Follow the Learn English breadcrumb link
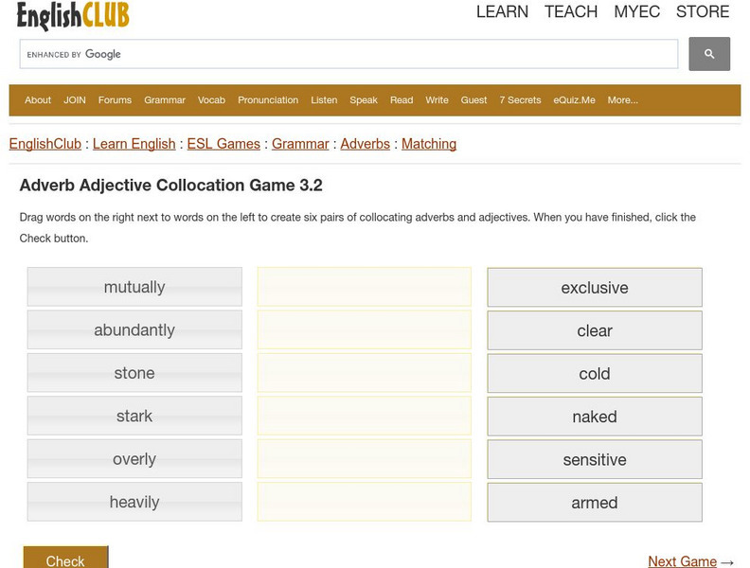Image resolution: width=750 pixels, height=568 pixels. 134,144
